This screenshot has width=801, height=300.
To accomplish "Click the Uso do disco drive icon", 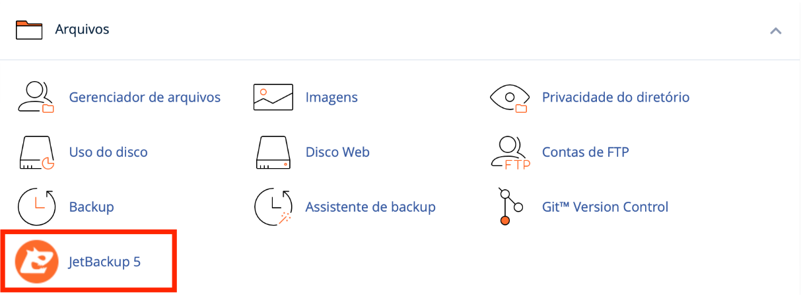I will [35, 152].
